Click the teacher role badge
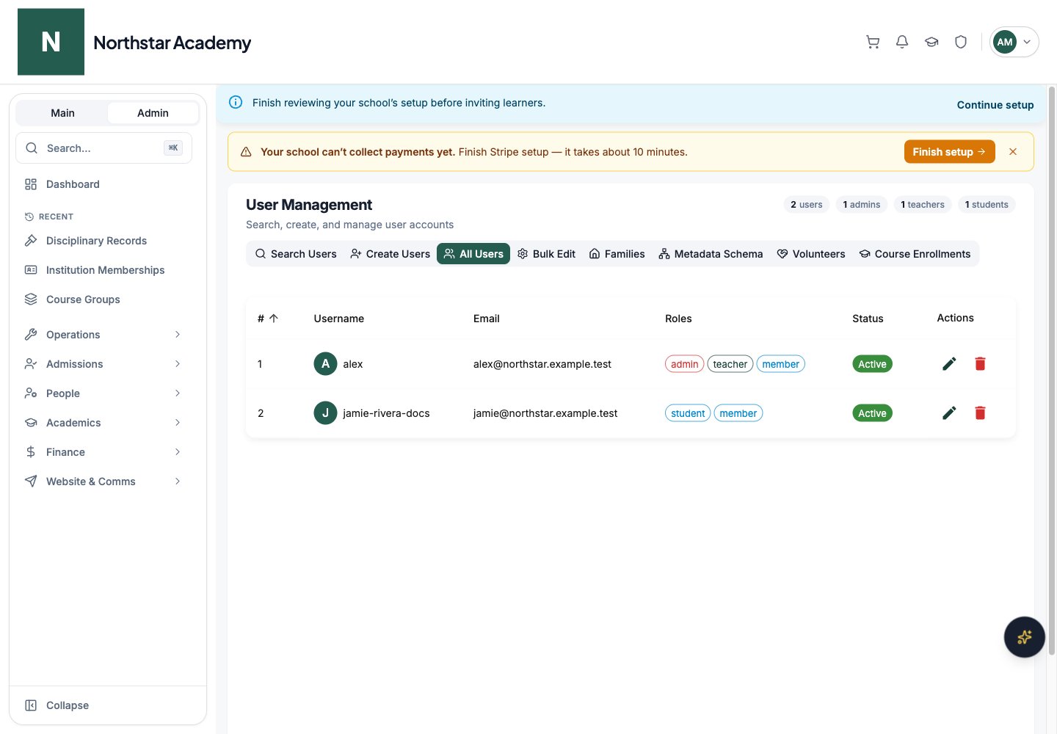The image size is (1057, 734). 730,364
